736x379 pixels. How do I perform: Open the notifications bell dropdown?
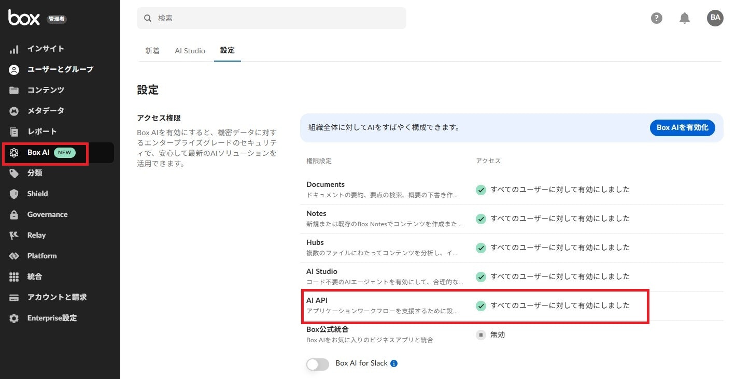(x=685, y=18)
